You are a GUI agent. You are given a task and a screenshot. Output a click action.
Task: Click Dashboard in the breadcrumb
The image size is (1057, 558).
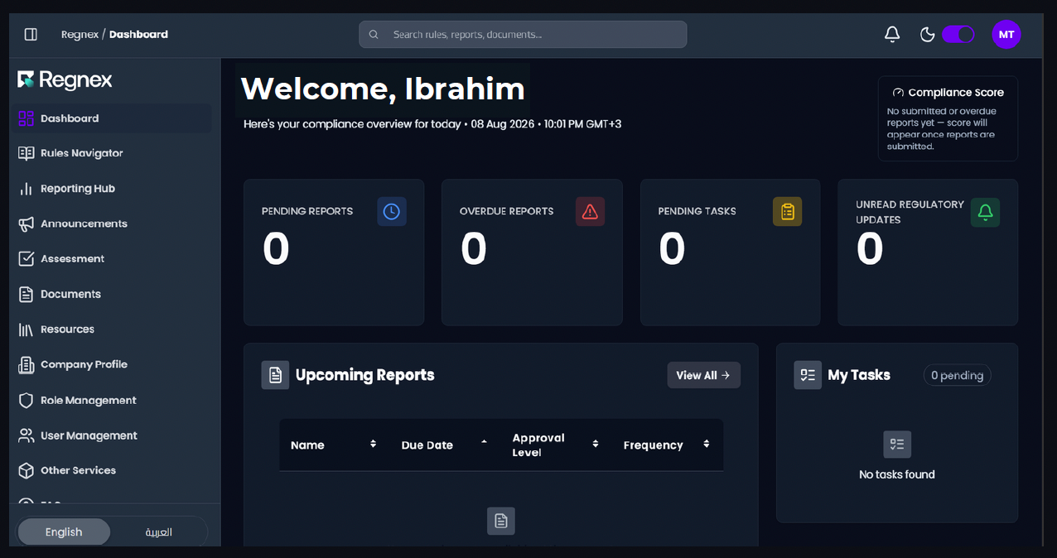pyautogui.click(x=138, y=34)
